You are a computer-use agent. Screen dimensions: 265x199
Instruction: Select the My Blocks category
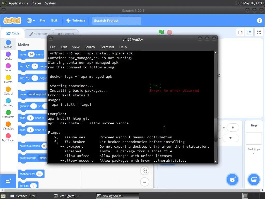pos(8,138)
